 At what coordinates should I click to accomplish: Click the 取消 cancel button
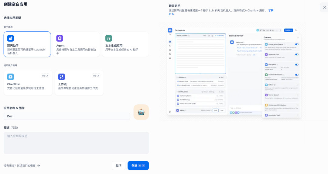[x=119, y=165]
